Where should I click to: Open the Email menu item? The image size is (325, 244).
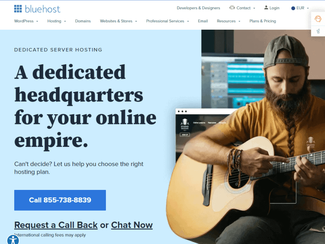click(x=203, y=21)
